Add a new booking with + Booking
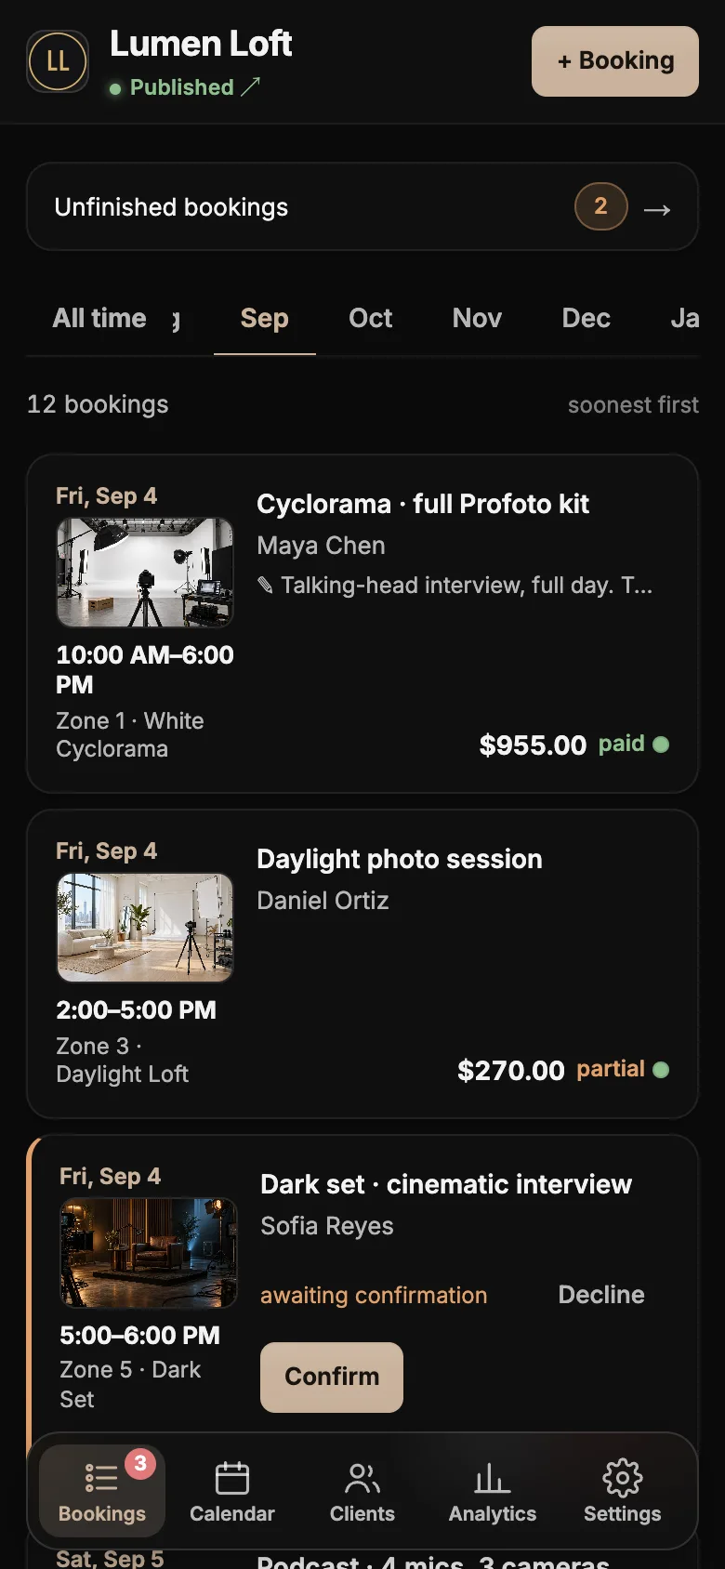Screen dimensions: 725x1569 (x=615, y=61)
